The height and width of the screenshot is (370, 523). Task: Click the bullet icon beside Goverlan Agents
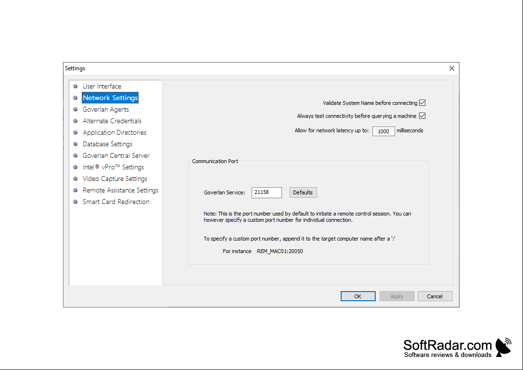click(x=76, y=109)
